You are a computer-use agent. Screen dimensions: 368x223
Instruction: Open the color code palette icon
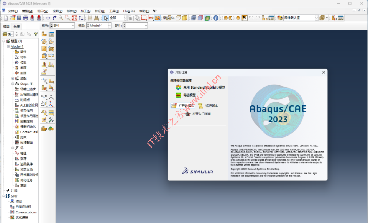[279, 18]
